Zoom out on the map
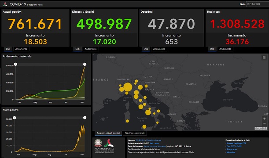Image resolution: width=269 pixels, height=158 pixels. [264, 123]
